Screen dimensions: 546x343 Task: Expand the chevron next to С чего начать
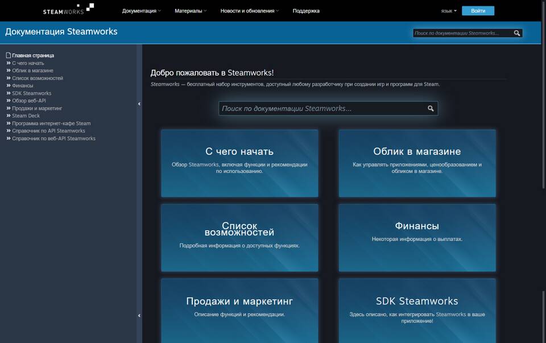point(9,63)
